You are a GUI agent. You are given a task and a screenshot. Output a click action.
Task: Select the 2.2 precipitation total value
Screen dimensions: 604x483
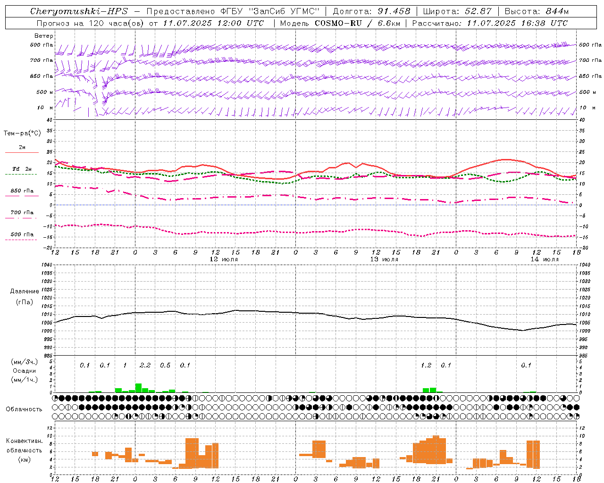coord(145,365)
